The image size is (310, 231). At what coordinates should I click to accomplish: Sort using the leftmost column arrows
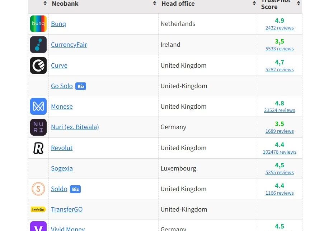(x=45, y=3)
